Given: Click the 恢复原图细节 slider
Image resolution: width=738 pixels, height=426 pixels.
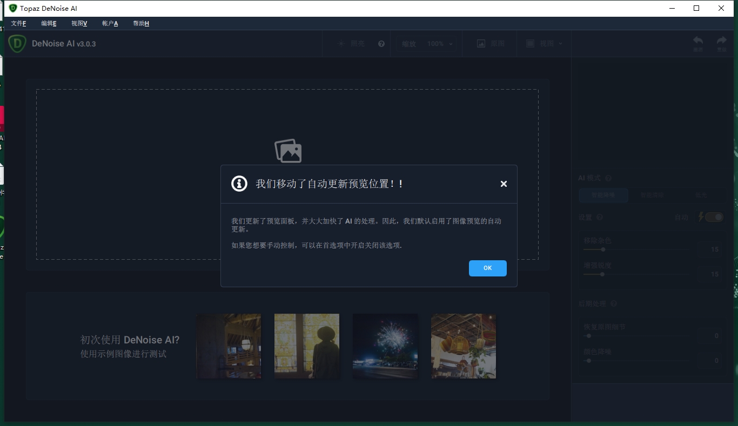Looking at the screenshot, I should click(x=635, y=336).
